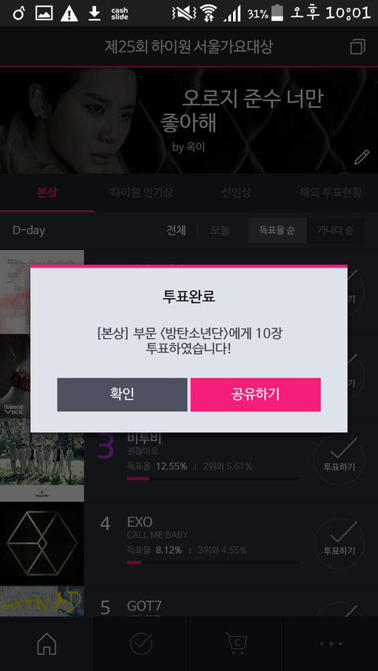Tap the download icon in the status bar
The image size is (378, 671).
[x=94, y=13]
